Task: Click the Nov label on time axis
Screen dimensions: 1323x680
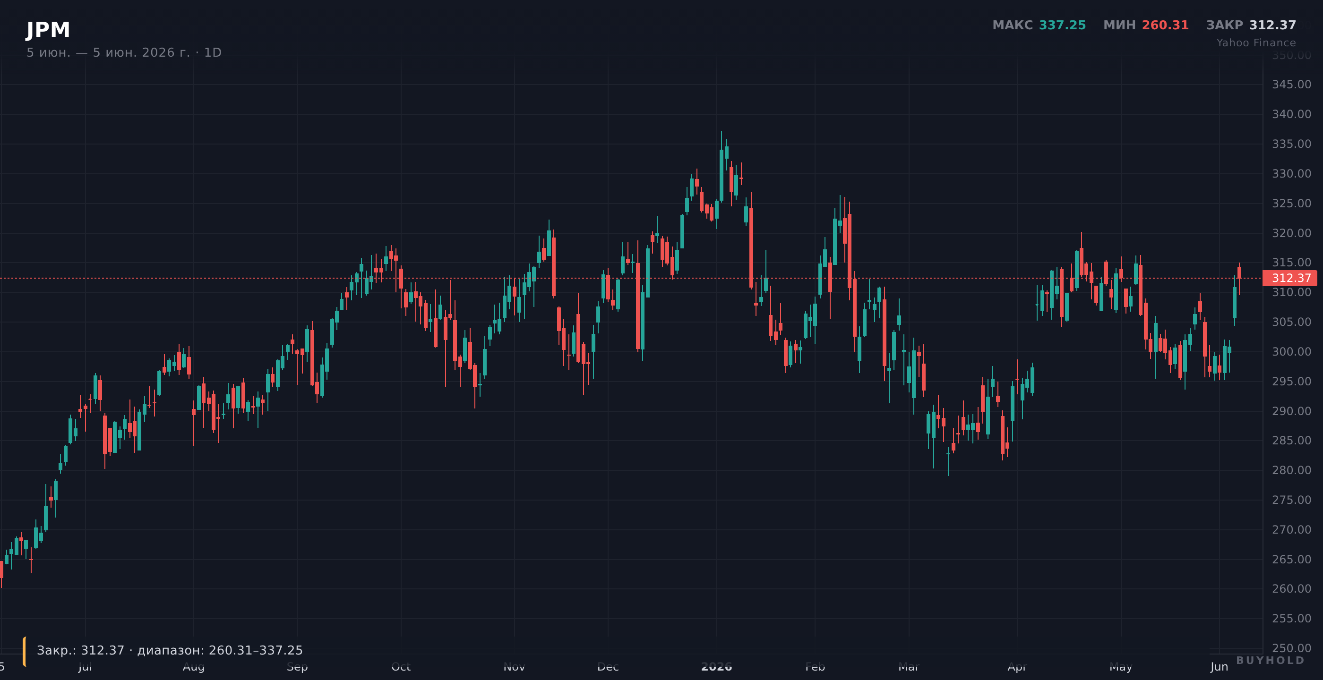Action: pyautogui.click(x=514, y=667)
